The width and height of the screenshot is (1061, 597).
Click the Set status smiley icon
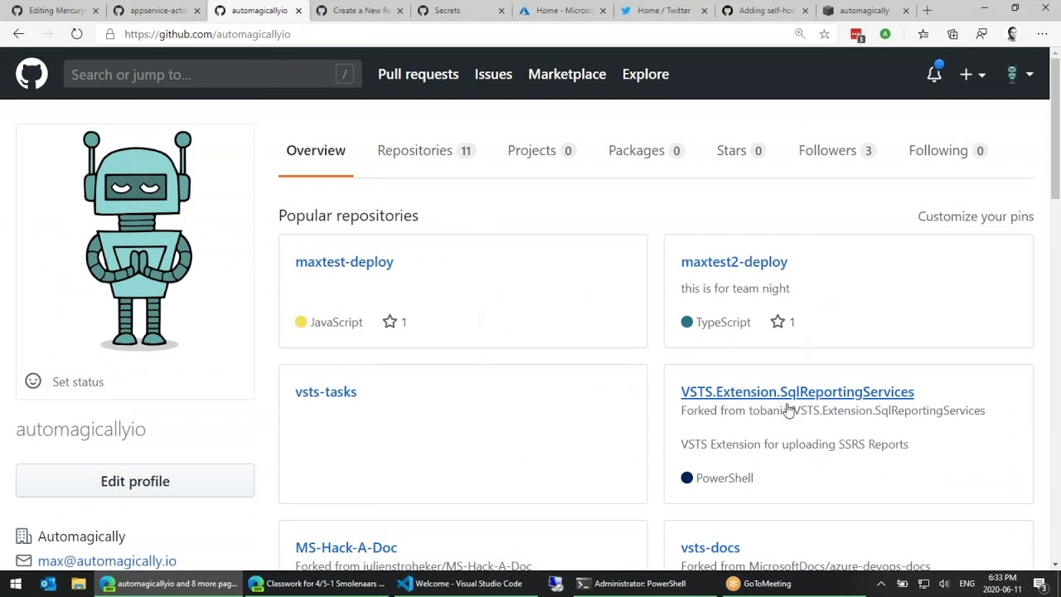33,381
